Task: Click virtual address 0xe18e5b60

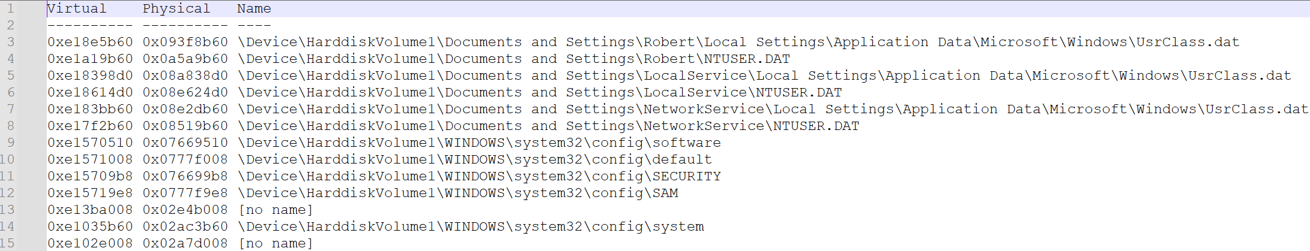Action: [x=91, y=42]
